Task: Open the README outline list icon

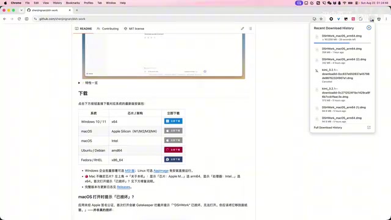Action: 250,29
